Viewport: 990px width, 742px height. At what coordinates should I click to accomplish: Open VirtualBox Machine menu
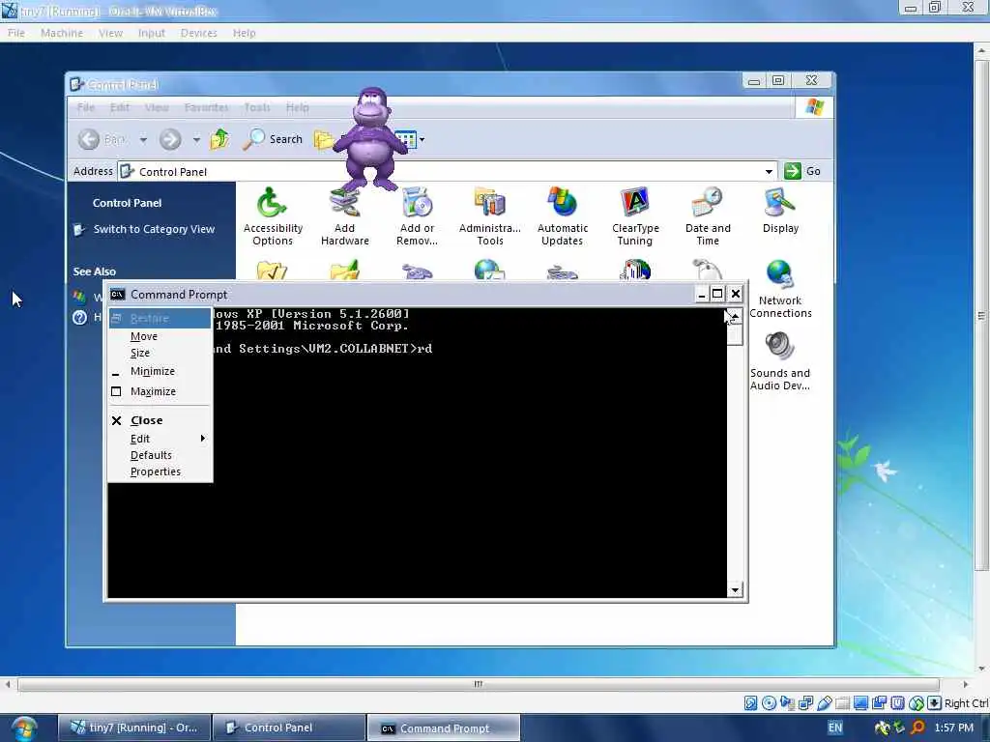pos(62,33)
